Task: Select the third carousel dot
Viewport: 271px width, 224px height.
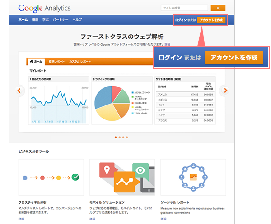Action: (x=123, y=137)
